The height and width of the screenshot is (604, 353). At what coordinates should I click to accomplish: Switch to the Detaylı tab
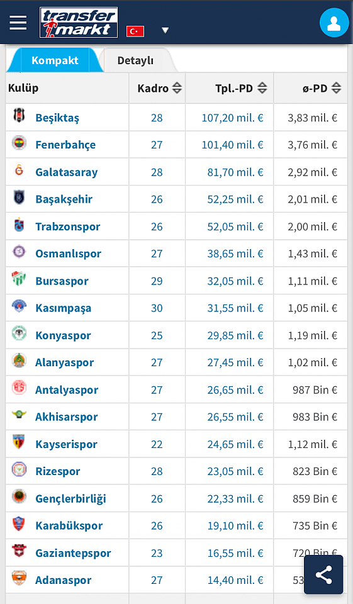point(135,60)
